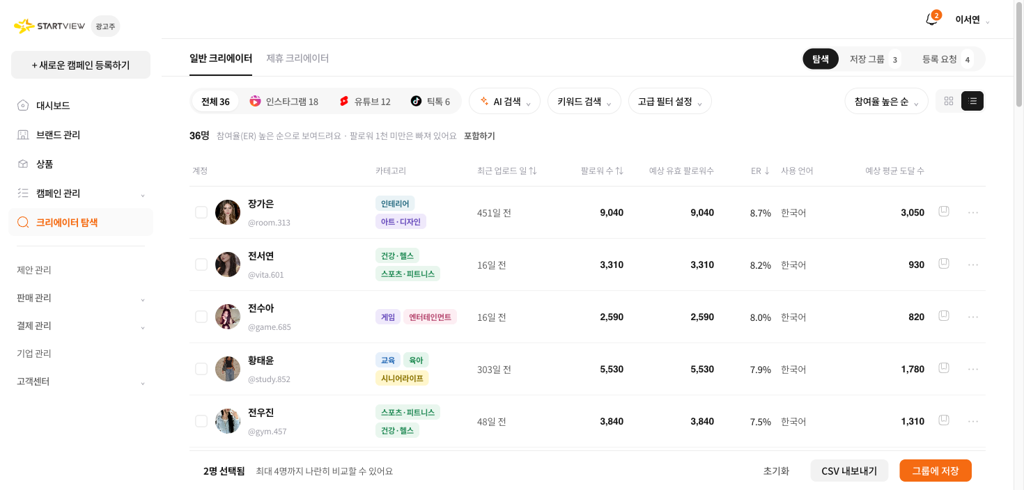Click the STARTVIEW logo
Screen dimensions: 1024x490
(49, 26)
